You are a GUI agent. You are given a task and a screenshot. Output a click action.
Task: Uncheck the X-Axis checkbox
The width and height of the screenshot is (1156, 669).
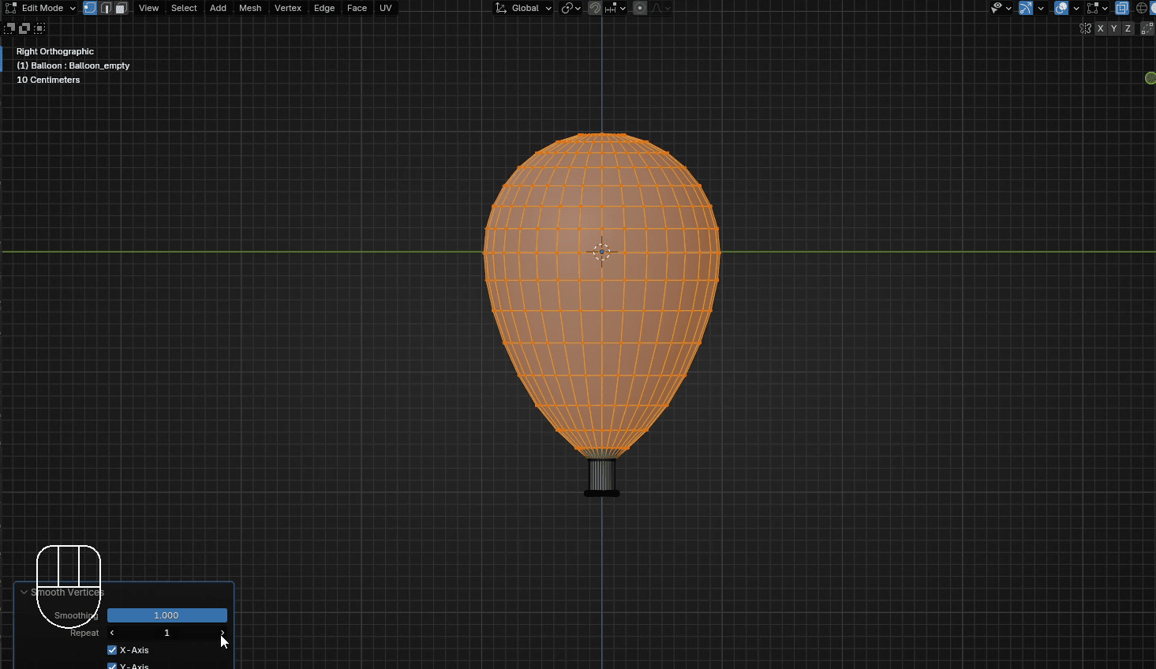(112, 650)
